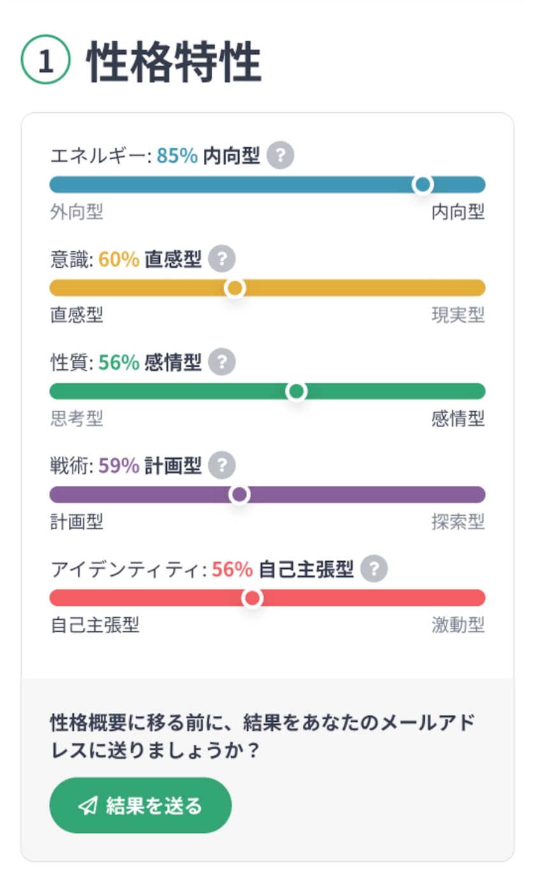Click the 現実型 label under yellow bar

point(458,315)
